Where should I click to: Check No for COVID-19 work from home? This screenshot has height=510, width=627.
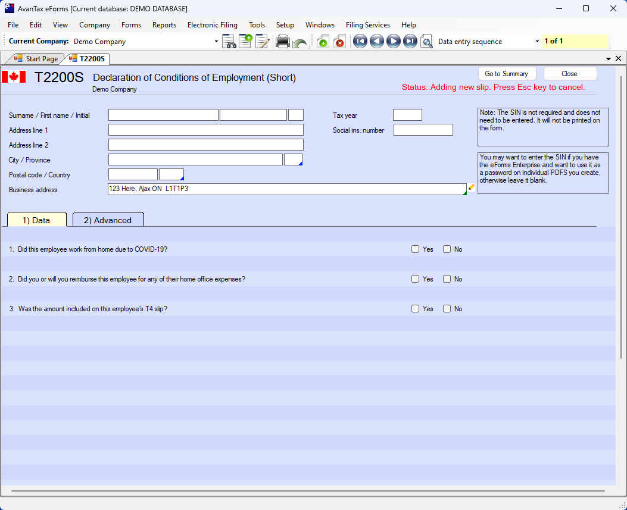[x=447, y=249]
